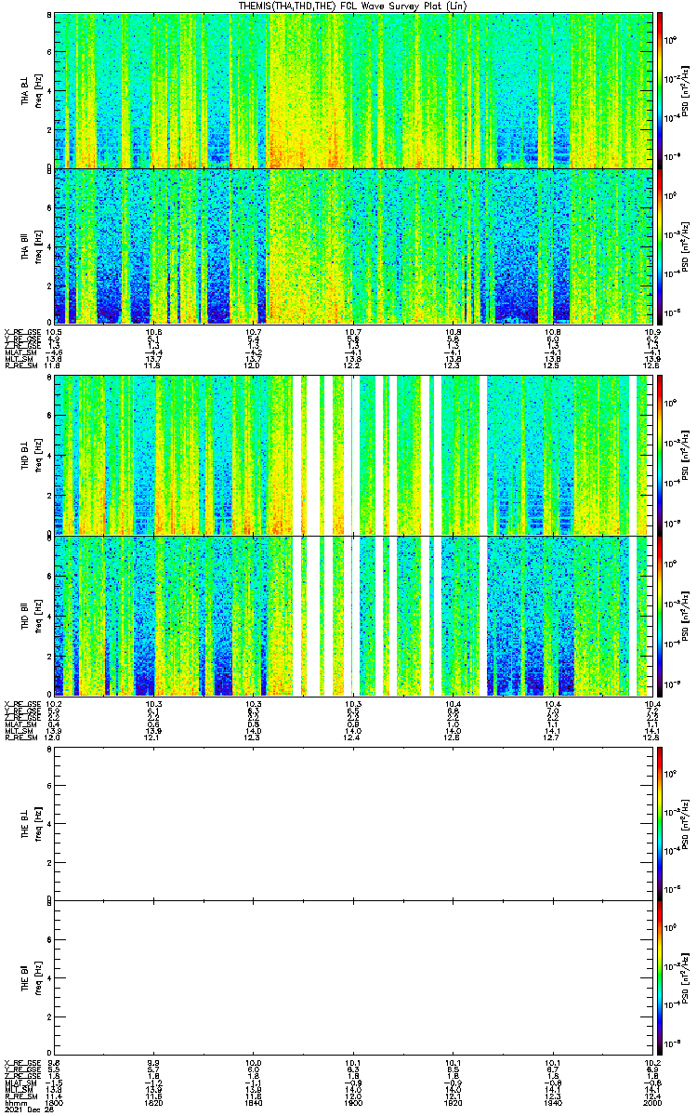Click the 1840 time tick label
The width and height of the screenshot is (697, 1116).
[254, 1104]
